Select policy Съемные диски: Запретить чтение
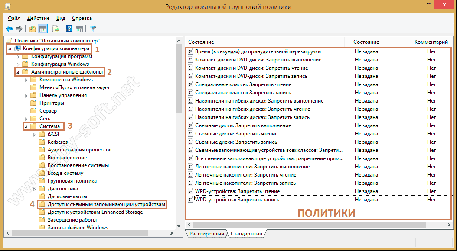 pyautogui.click(x=236, y=134)
